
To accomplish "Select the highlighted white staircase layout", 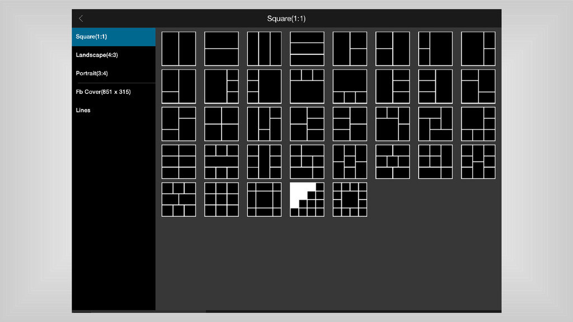I will [307, 200].
